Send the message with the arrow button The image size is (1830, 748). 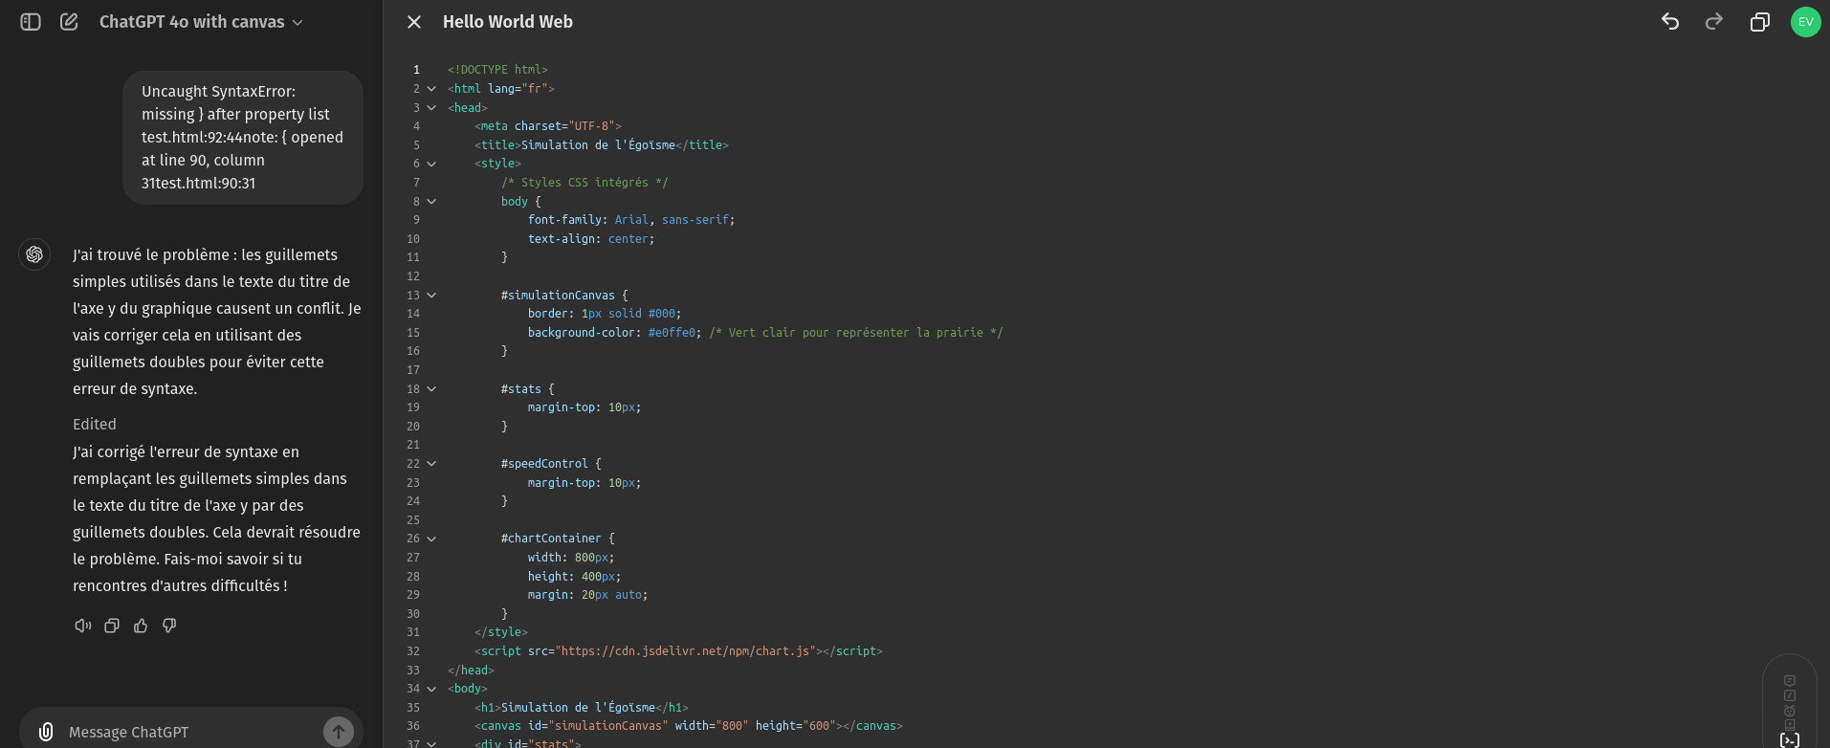point(338,732)
